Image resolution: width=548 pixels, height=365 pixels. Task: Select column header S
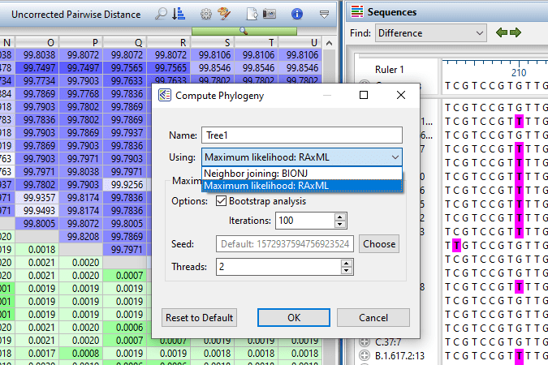pyautogui.click(x=213, y=43)
